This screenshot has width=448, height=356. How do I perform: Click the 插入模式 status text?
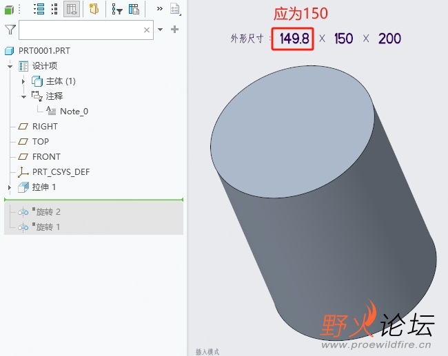[x=207, y=352]
